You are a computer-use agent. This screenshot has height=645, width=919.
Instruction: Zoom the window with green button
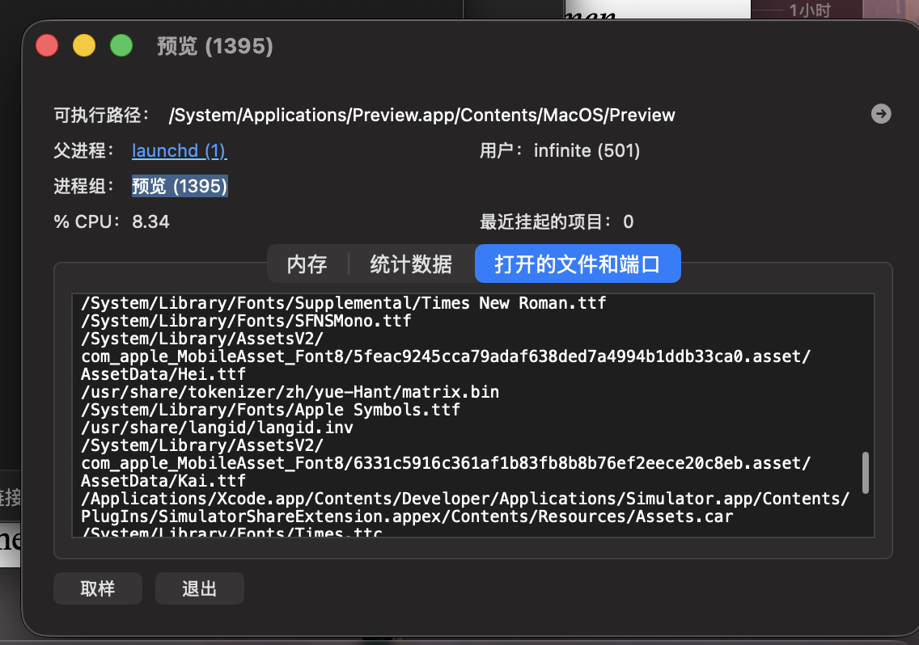[121, 46]
